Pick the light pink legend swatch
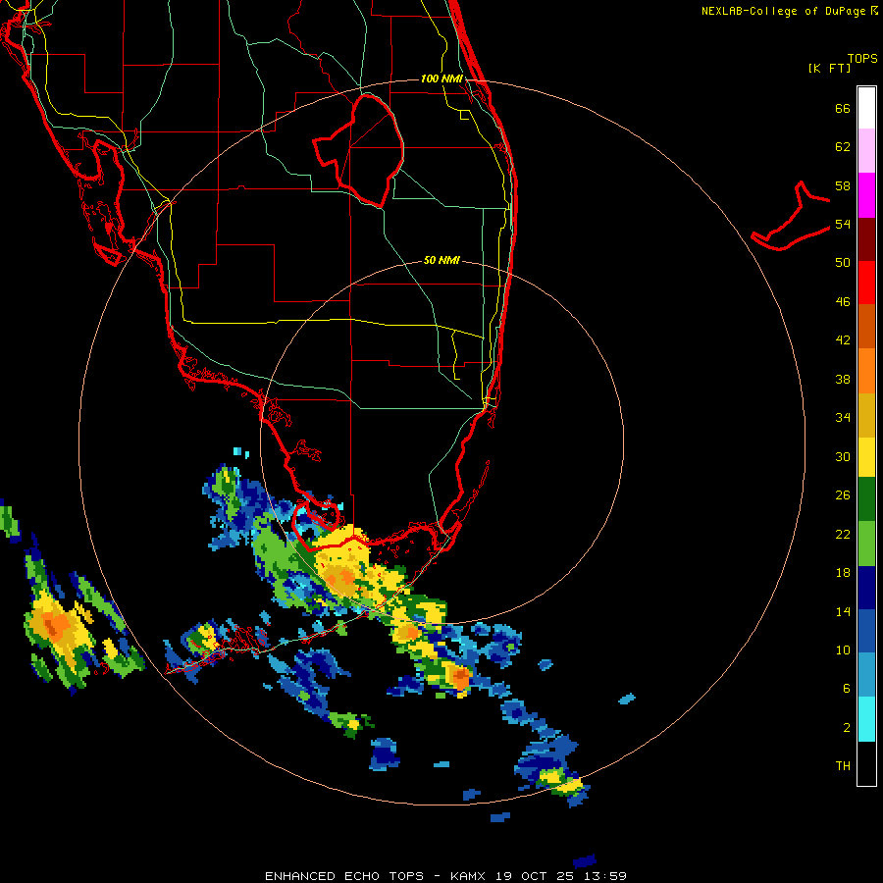 point(866,150)
